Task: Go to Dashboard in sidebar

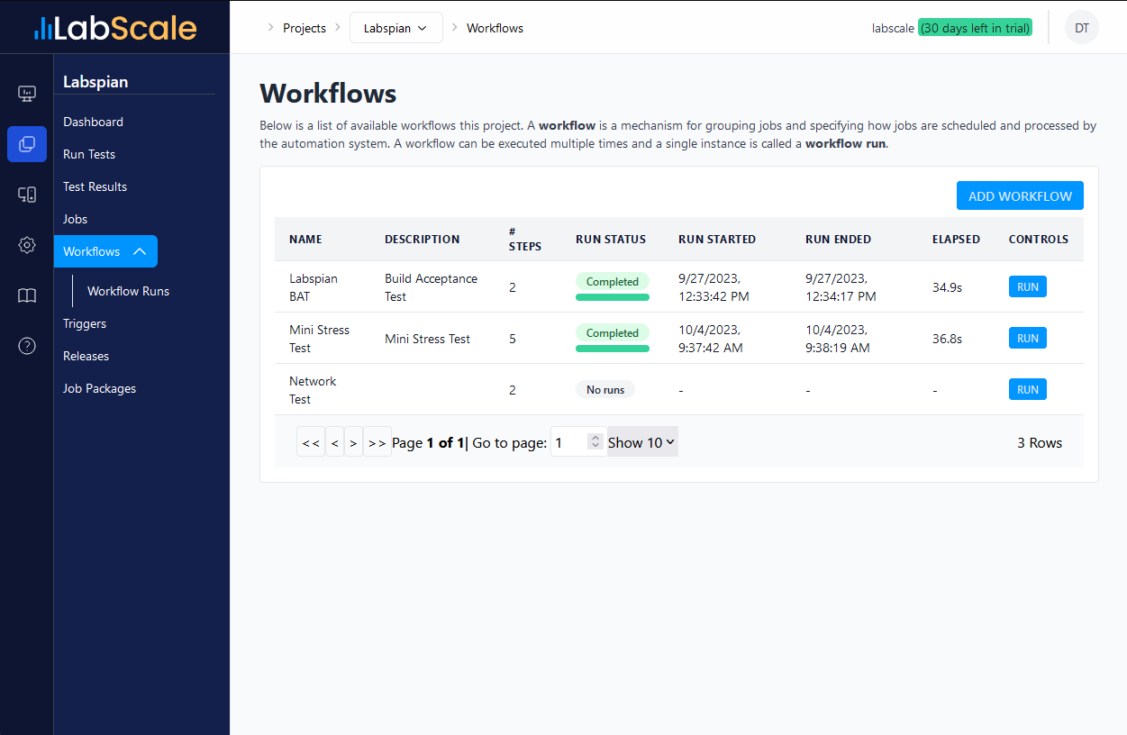Action: click(x=93, y=122)
